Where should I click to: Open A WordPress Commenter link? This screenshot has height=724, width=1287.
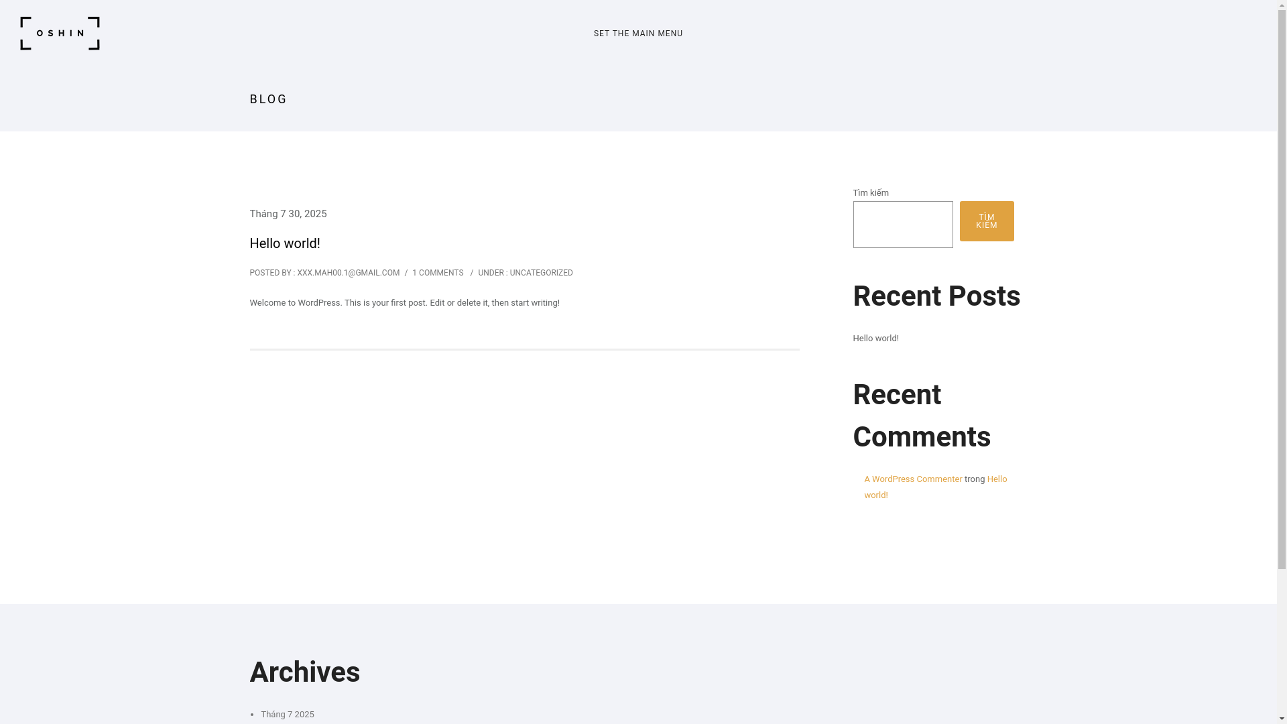pos(913,479)
